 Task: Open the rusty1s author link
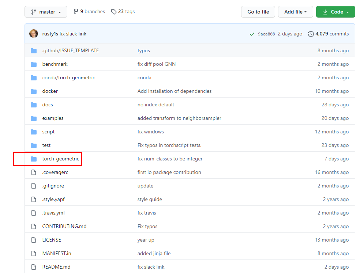click(x=50, y=34)
